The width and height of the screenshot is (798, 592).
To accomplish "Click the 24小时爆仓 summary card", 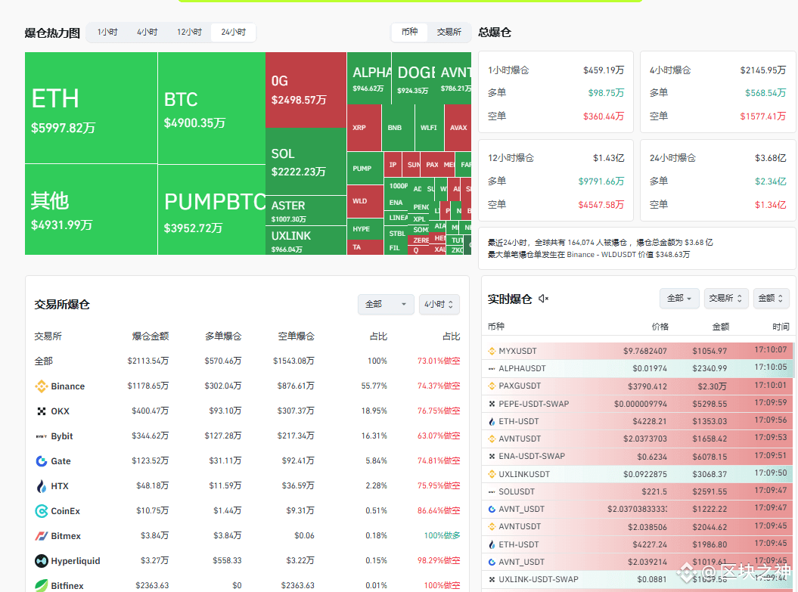I will pos(718,180).
